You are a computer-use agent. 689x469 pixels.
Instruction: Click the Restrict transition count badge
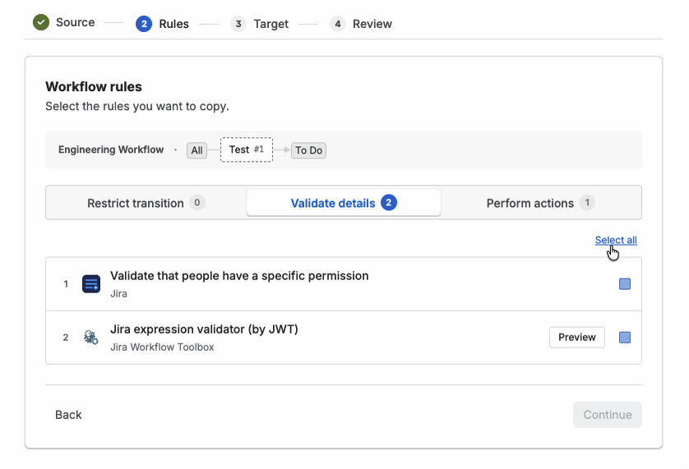[x=197, y=202]
